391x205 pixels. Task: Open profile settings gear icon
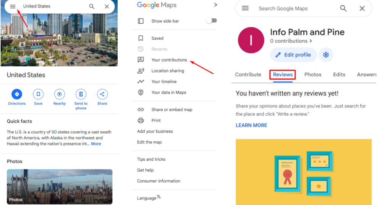pos(326,55)
